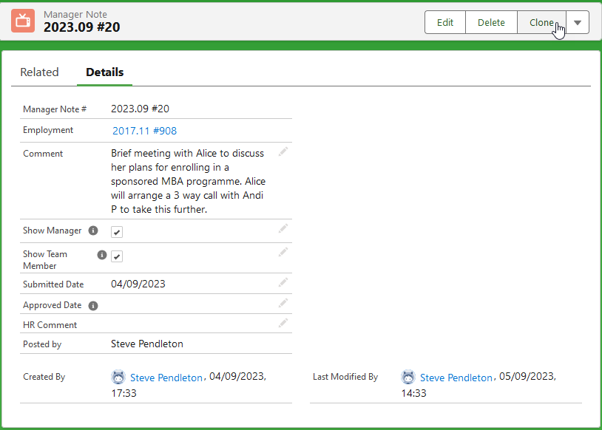
Task: Click pencil icon beside Show Team Member
Action: [283, 253]
